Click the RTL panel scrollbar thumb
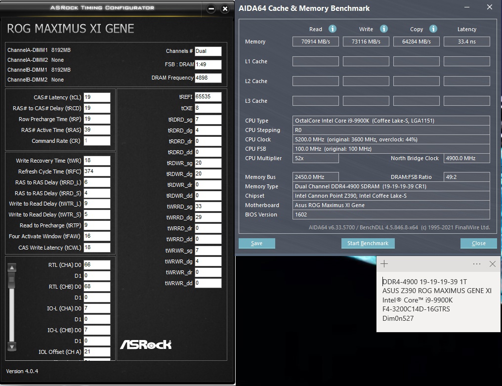 pyautogui.click(x=12, y=280)
